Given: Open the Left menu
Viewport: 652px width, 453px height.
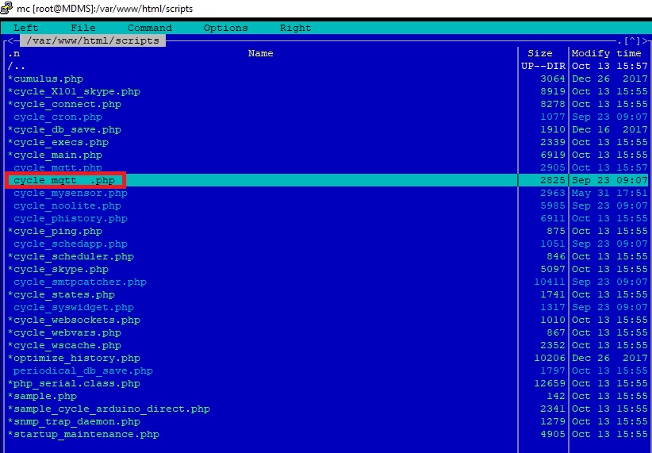Looking at the screenshot, I should pyautogui.click(x=26, y=28).
